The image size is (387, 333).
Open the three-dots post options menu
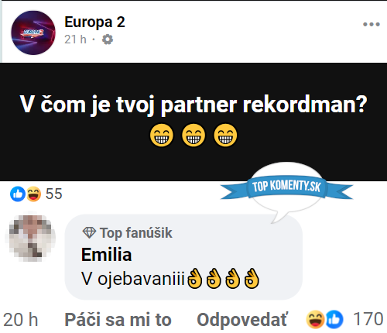click(372, 24)
